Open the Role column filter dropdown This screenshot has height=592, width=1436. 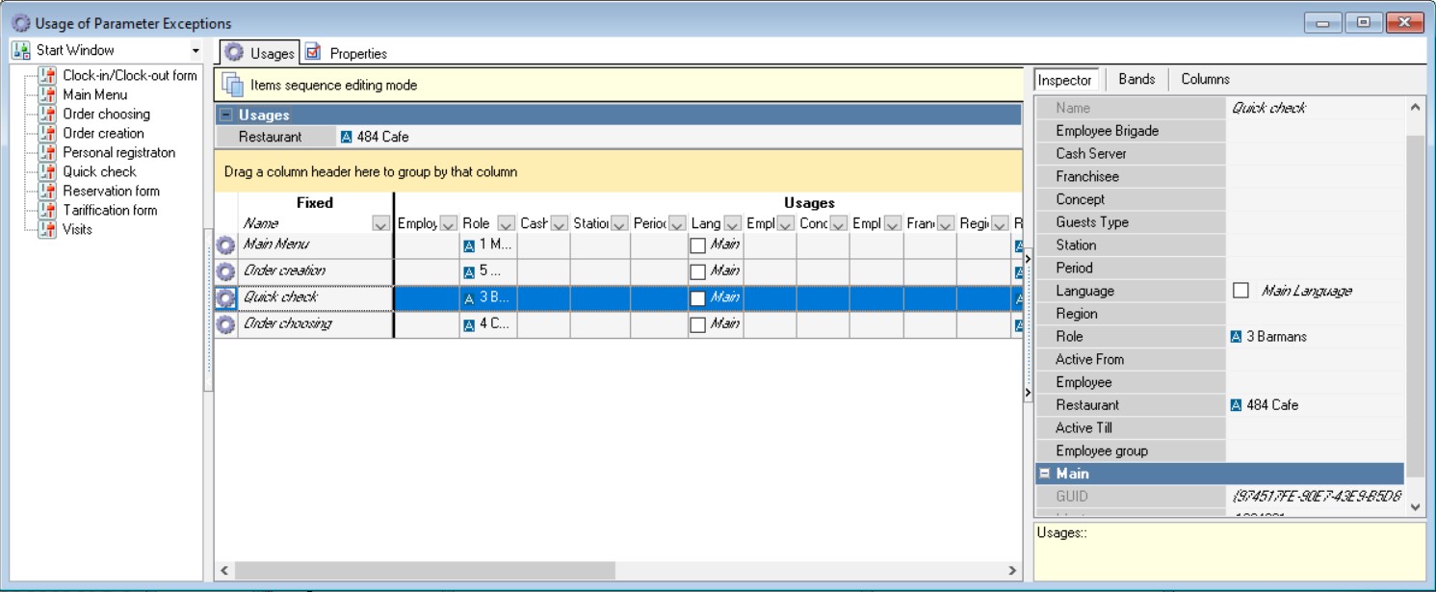(506, 224)
